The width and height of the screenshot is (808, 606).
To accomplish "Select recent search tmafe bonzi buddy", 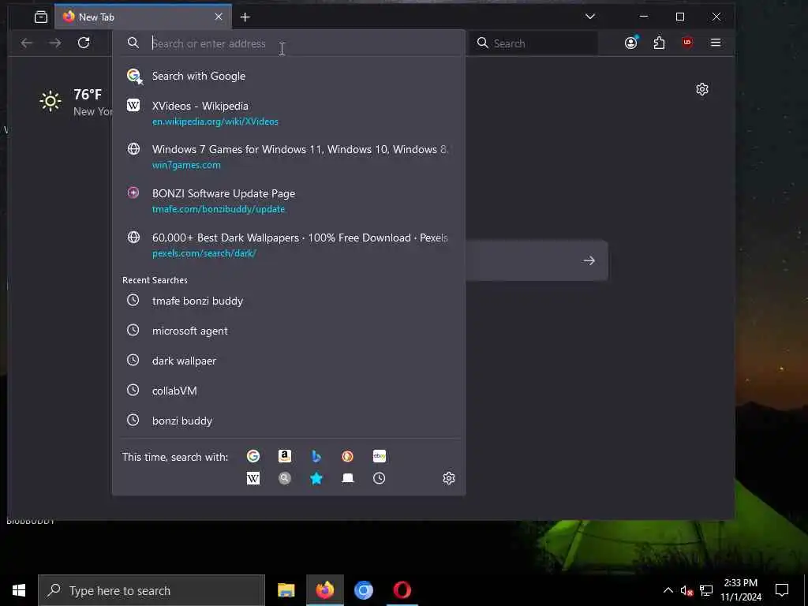I will (289, 301).
